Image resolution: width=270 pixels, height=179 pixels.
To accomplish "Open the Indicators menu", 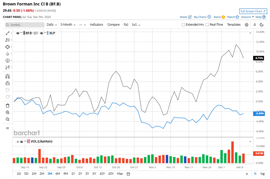I will coord(96,25).
